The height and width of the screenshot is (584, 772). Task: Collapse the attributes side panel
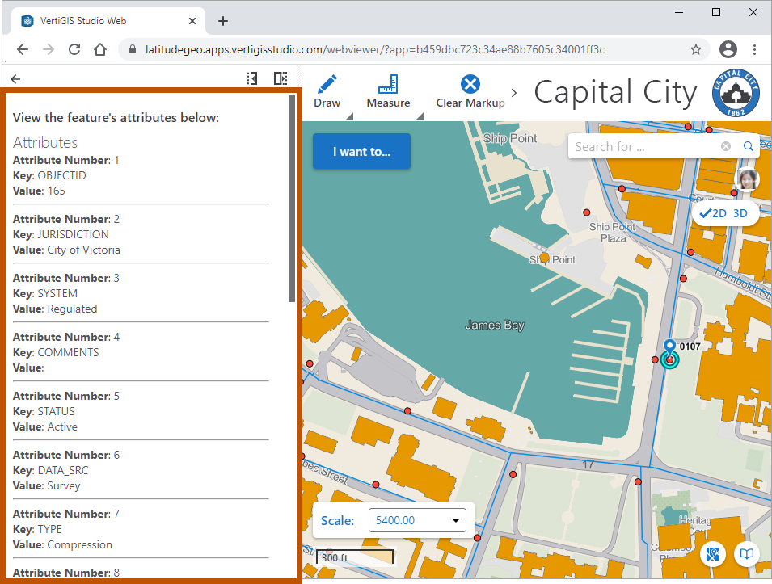252,78
